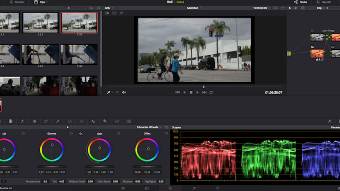Open the 32% viewer zoom dropdown

tap(109, 8)
